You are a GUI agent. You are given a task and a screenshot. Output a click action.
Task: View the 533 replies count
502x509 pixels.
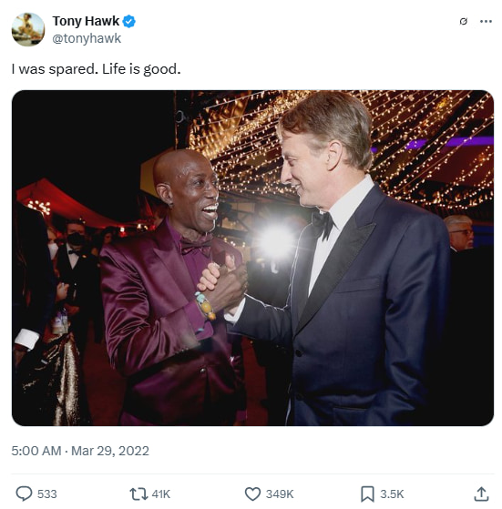pyautogui.click(x=47, y=494)
